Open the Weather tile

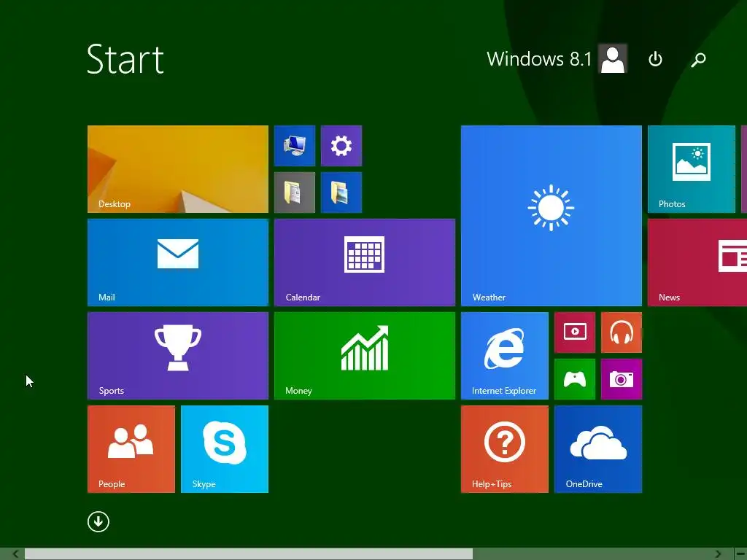coord(551,216)
